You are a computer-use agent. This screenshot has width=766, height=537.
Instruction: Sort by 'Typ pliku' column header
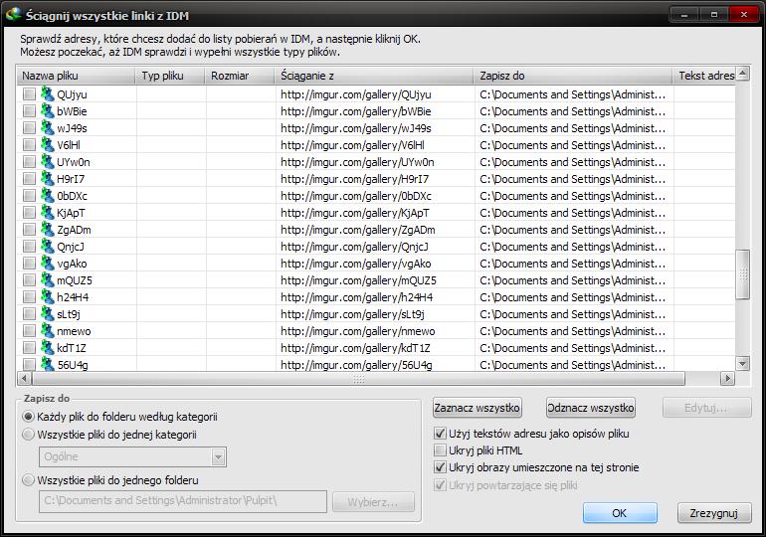169,76
